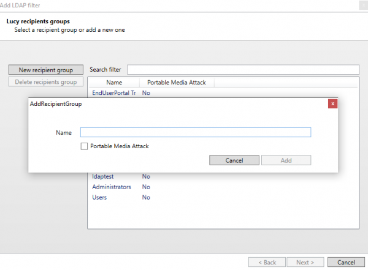Click the Delete recipients group button
The height and width of the screenshot is (270, 368).
point(46,82)
